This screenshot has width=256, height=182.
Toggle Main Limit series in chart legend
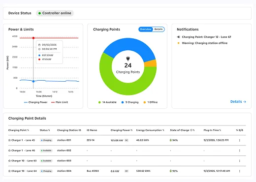60,102
